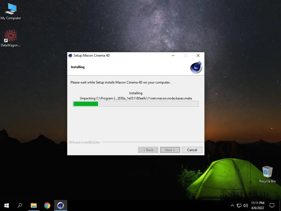Close the Setup Maxon Cinema 4D window
The height and width of the screenshot is (211, 281).
coord(198,55)
